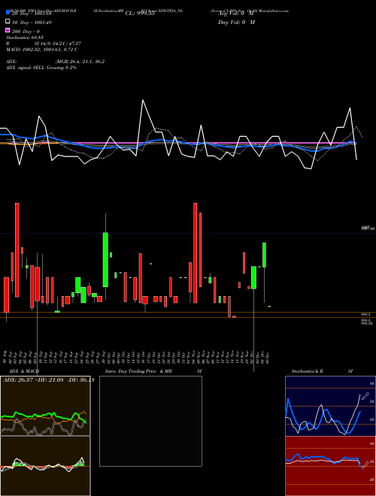
Task: Click the '200 Day = 0' label
Action: point(26,32)
